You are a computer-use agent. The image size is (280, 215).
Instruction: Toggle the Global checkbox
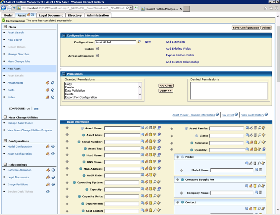point(97,49)
